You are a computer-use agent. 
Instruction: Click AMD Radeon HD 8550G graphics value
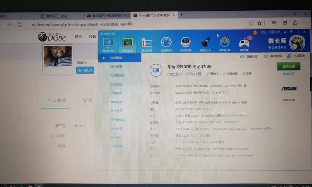pos(225,129)
